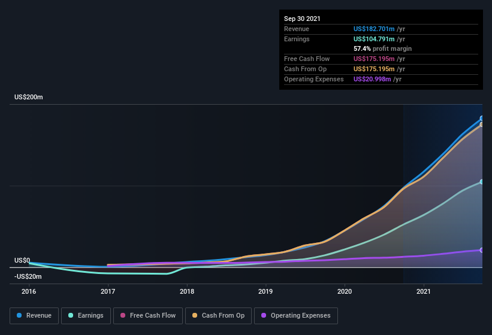Viewport: 492px width, 335px height.
Task: Click the US$104.791m earnings value
Action: pos(374,39)
